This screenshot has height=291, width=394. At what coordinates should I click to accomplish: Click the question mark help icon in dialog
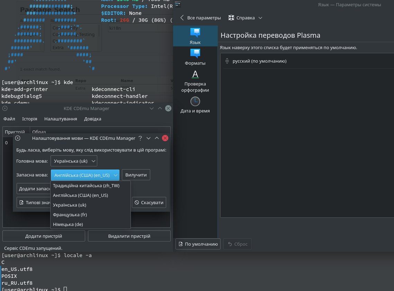pyautogui.click(x=140, y=138)
